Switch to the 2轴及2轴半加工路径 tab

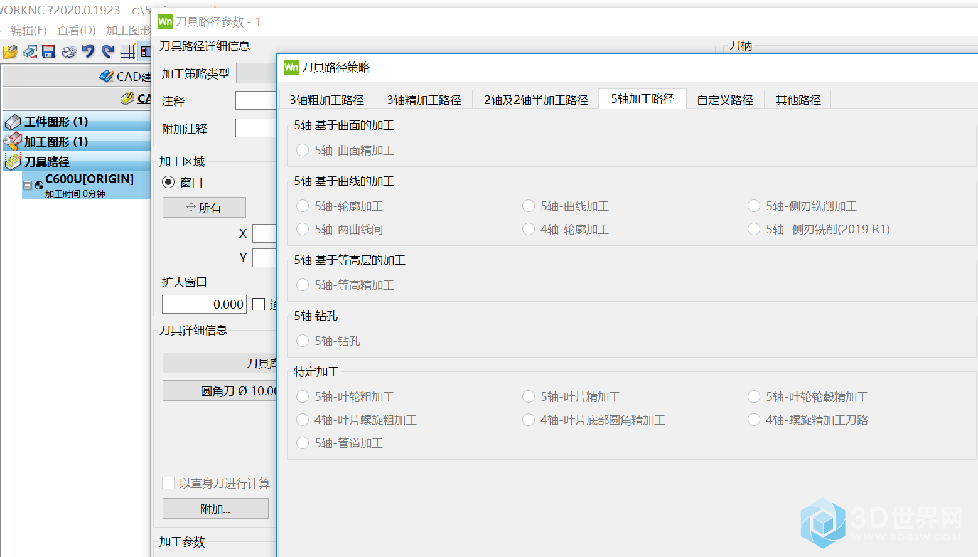(x=536, y=100)
